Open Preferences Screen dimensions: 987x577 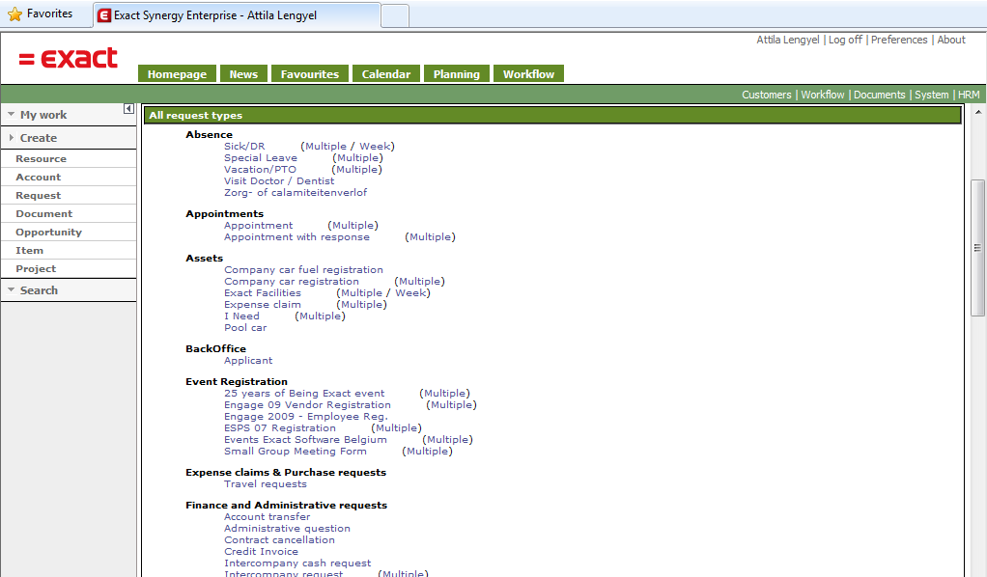click(899, 40)
